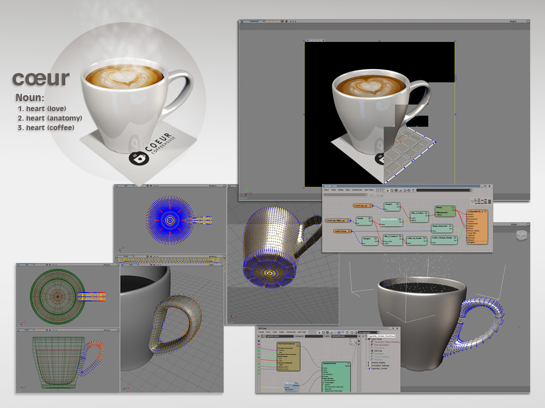Select the Image2 node

tap(370, 241)
